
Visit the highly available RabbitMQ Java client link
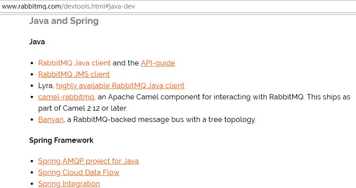(120, 85)
